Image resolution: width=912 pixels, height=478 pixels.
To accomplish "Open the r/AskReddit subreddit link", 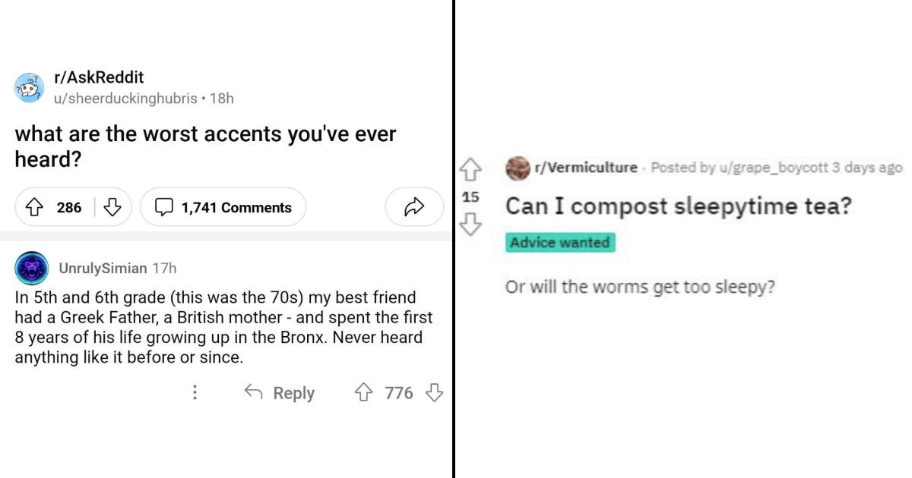I will click(x=99, y=77).
